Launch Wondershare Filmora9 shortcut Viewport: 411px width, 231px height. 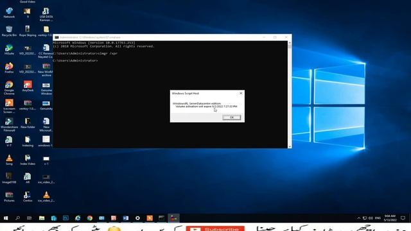point(9,124)
